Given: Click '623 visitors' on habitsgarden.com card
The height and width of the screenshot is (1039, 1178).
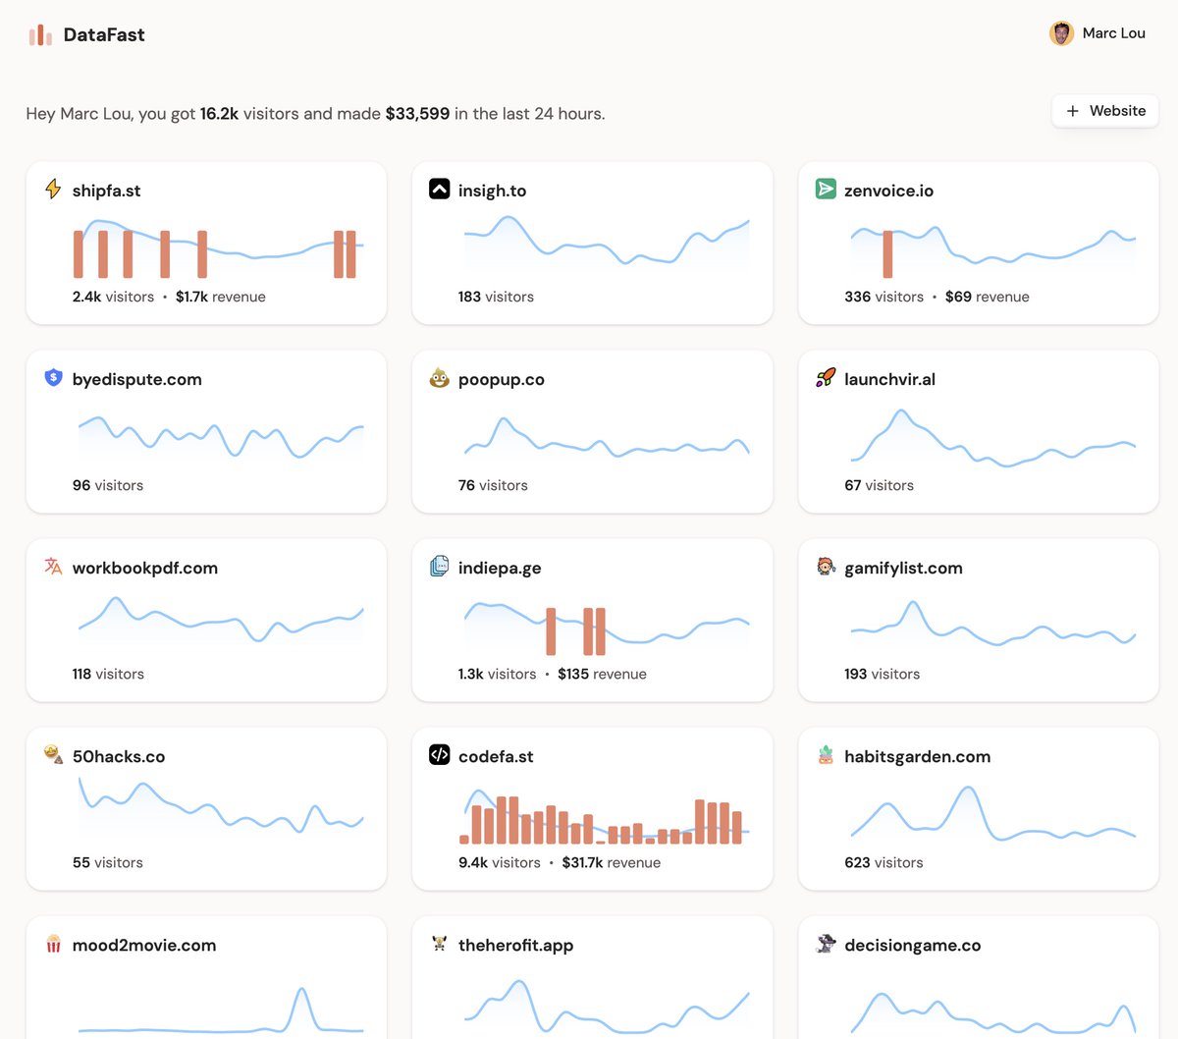Looking at the screenshot, I should 883,862.
